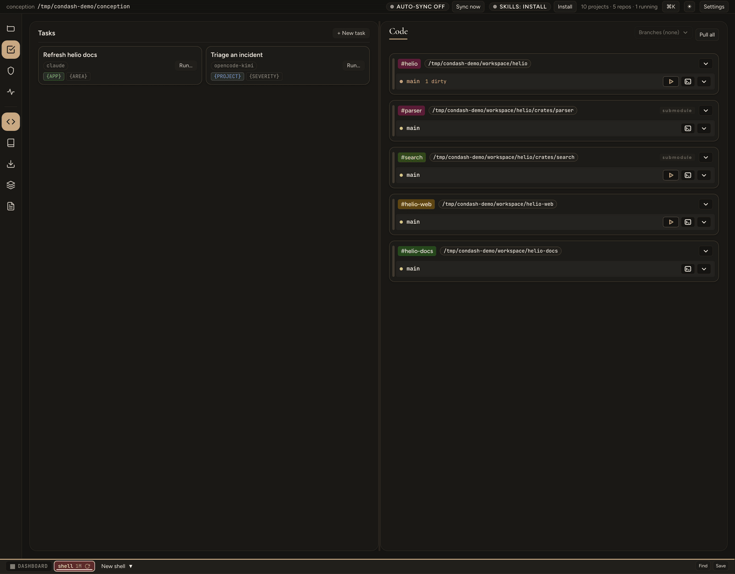Click the #helio-docs repo tag

[x=417, y=251]
